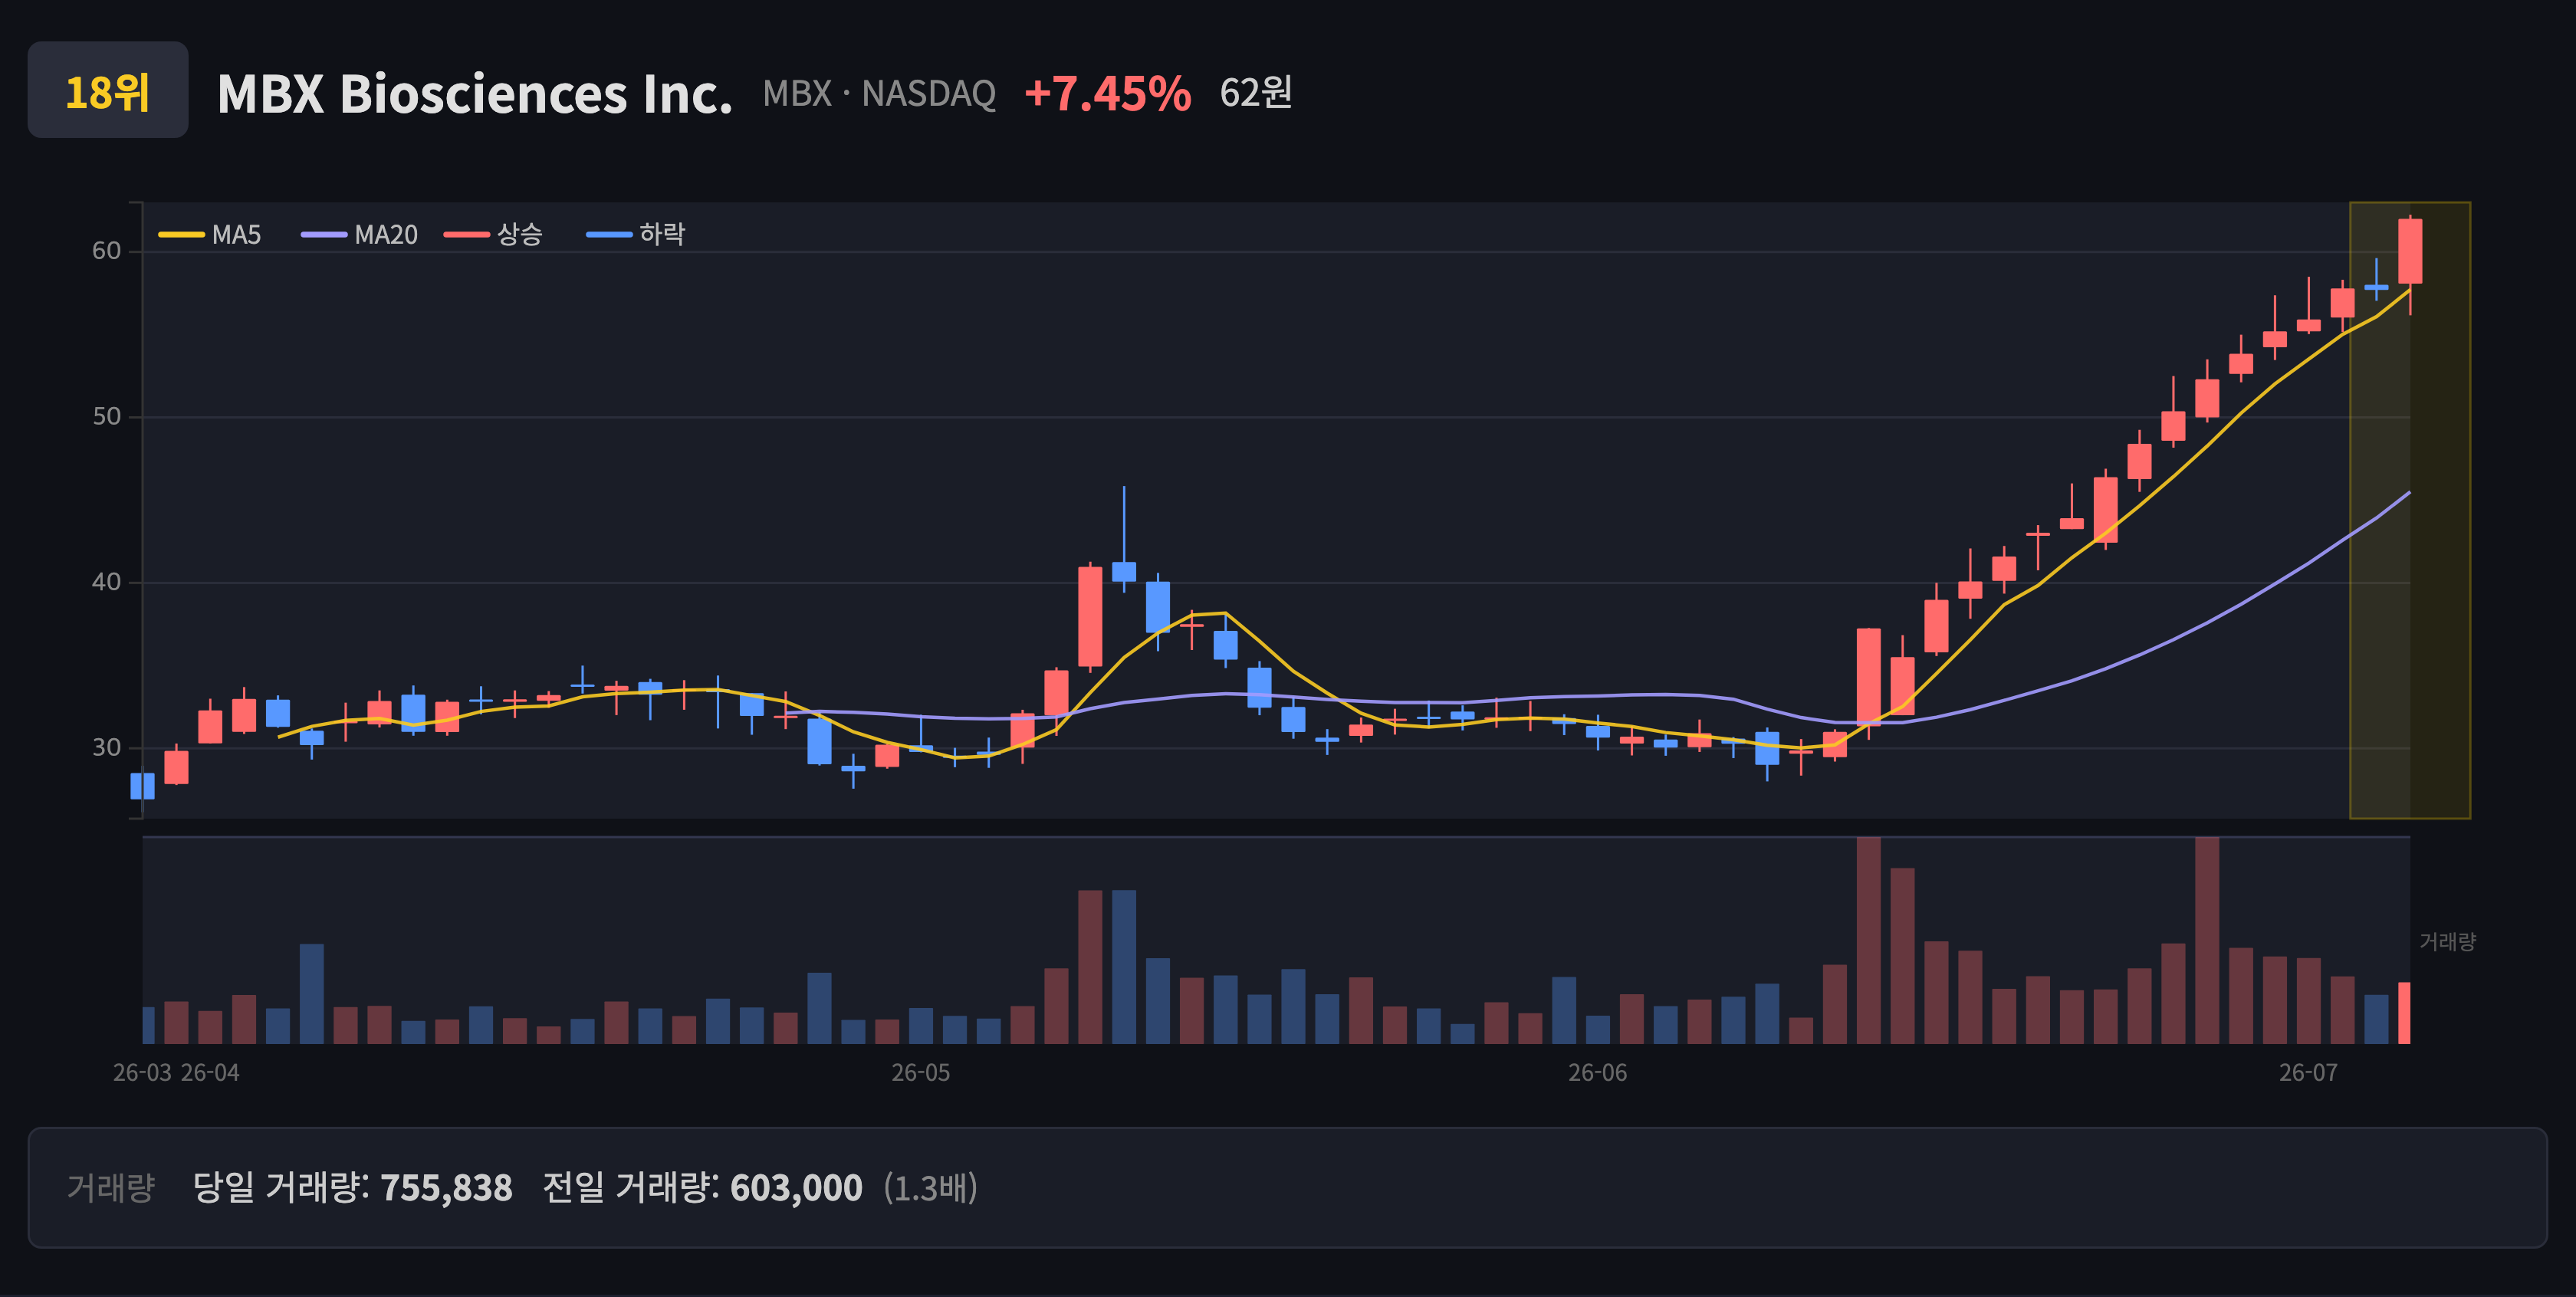Click the 26-06 date axis label
Screen dimensions: 2576x1297
coord(1597,1073)
